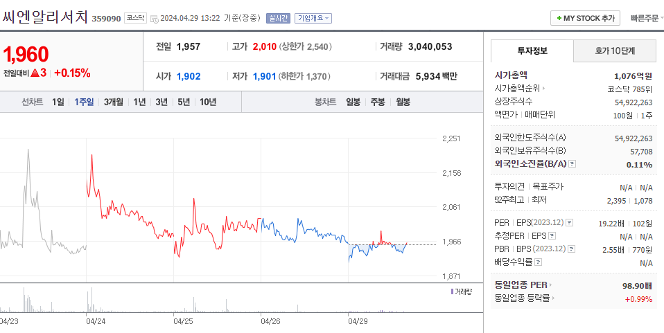Click the MY STOCK 추가 button

(585, 18)
